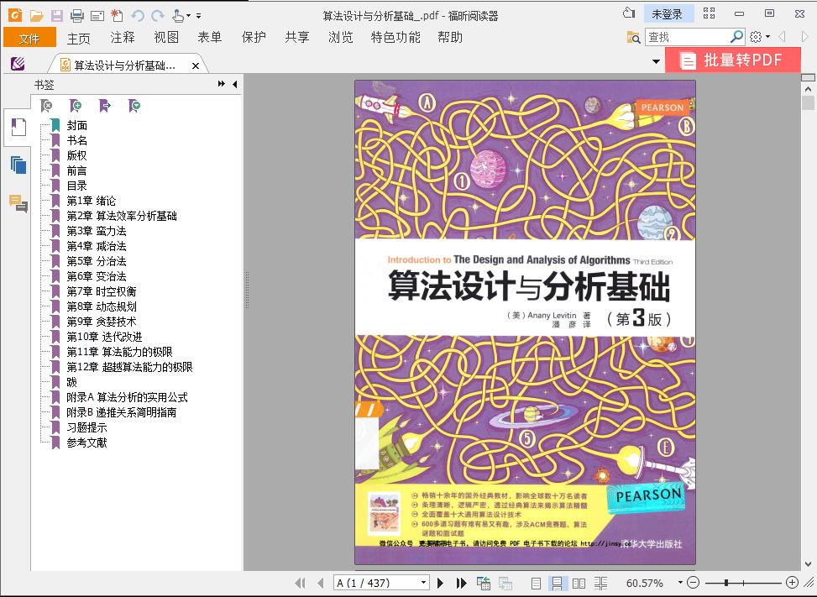
Task: Click the previous search result arrow
Action: pyautogui.click(x=782, y=36)
